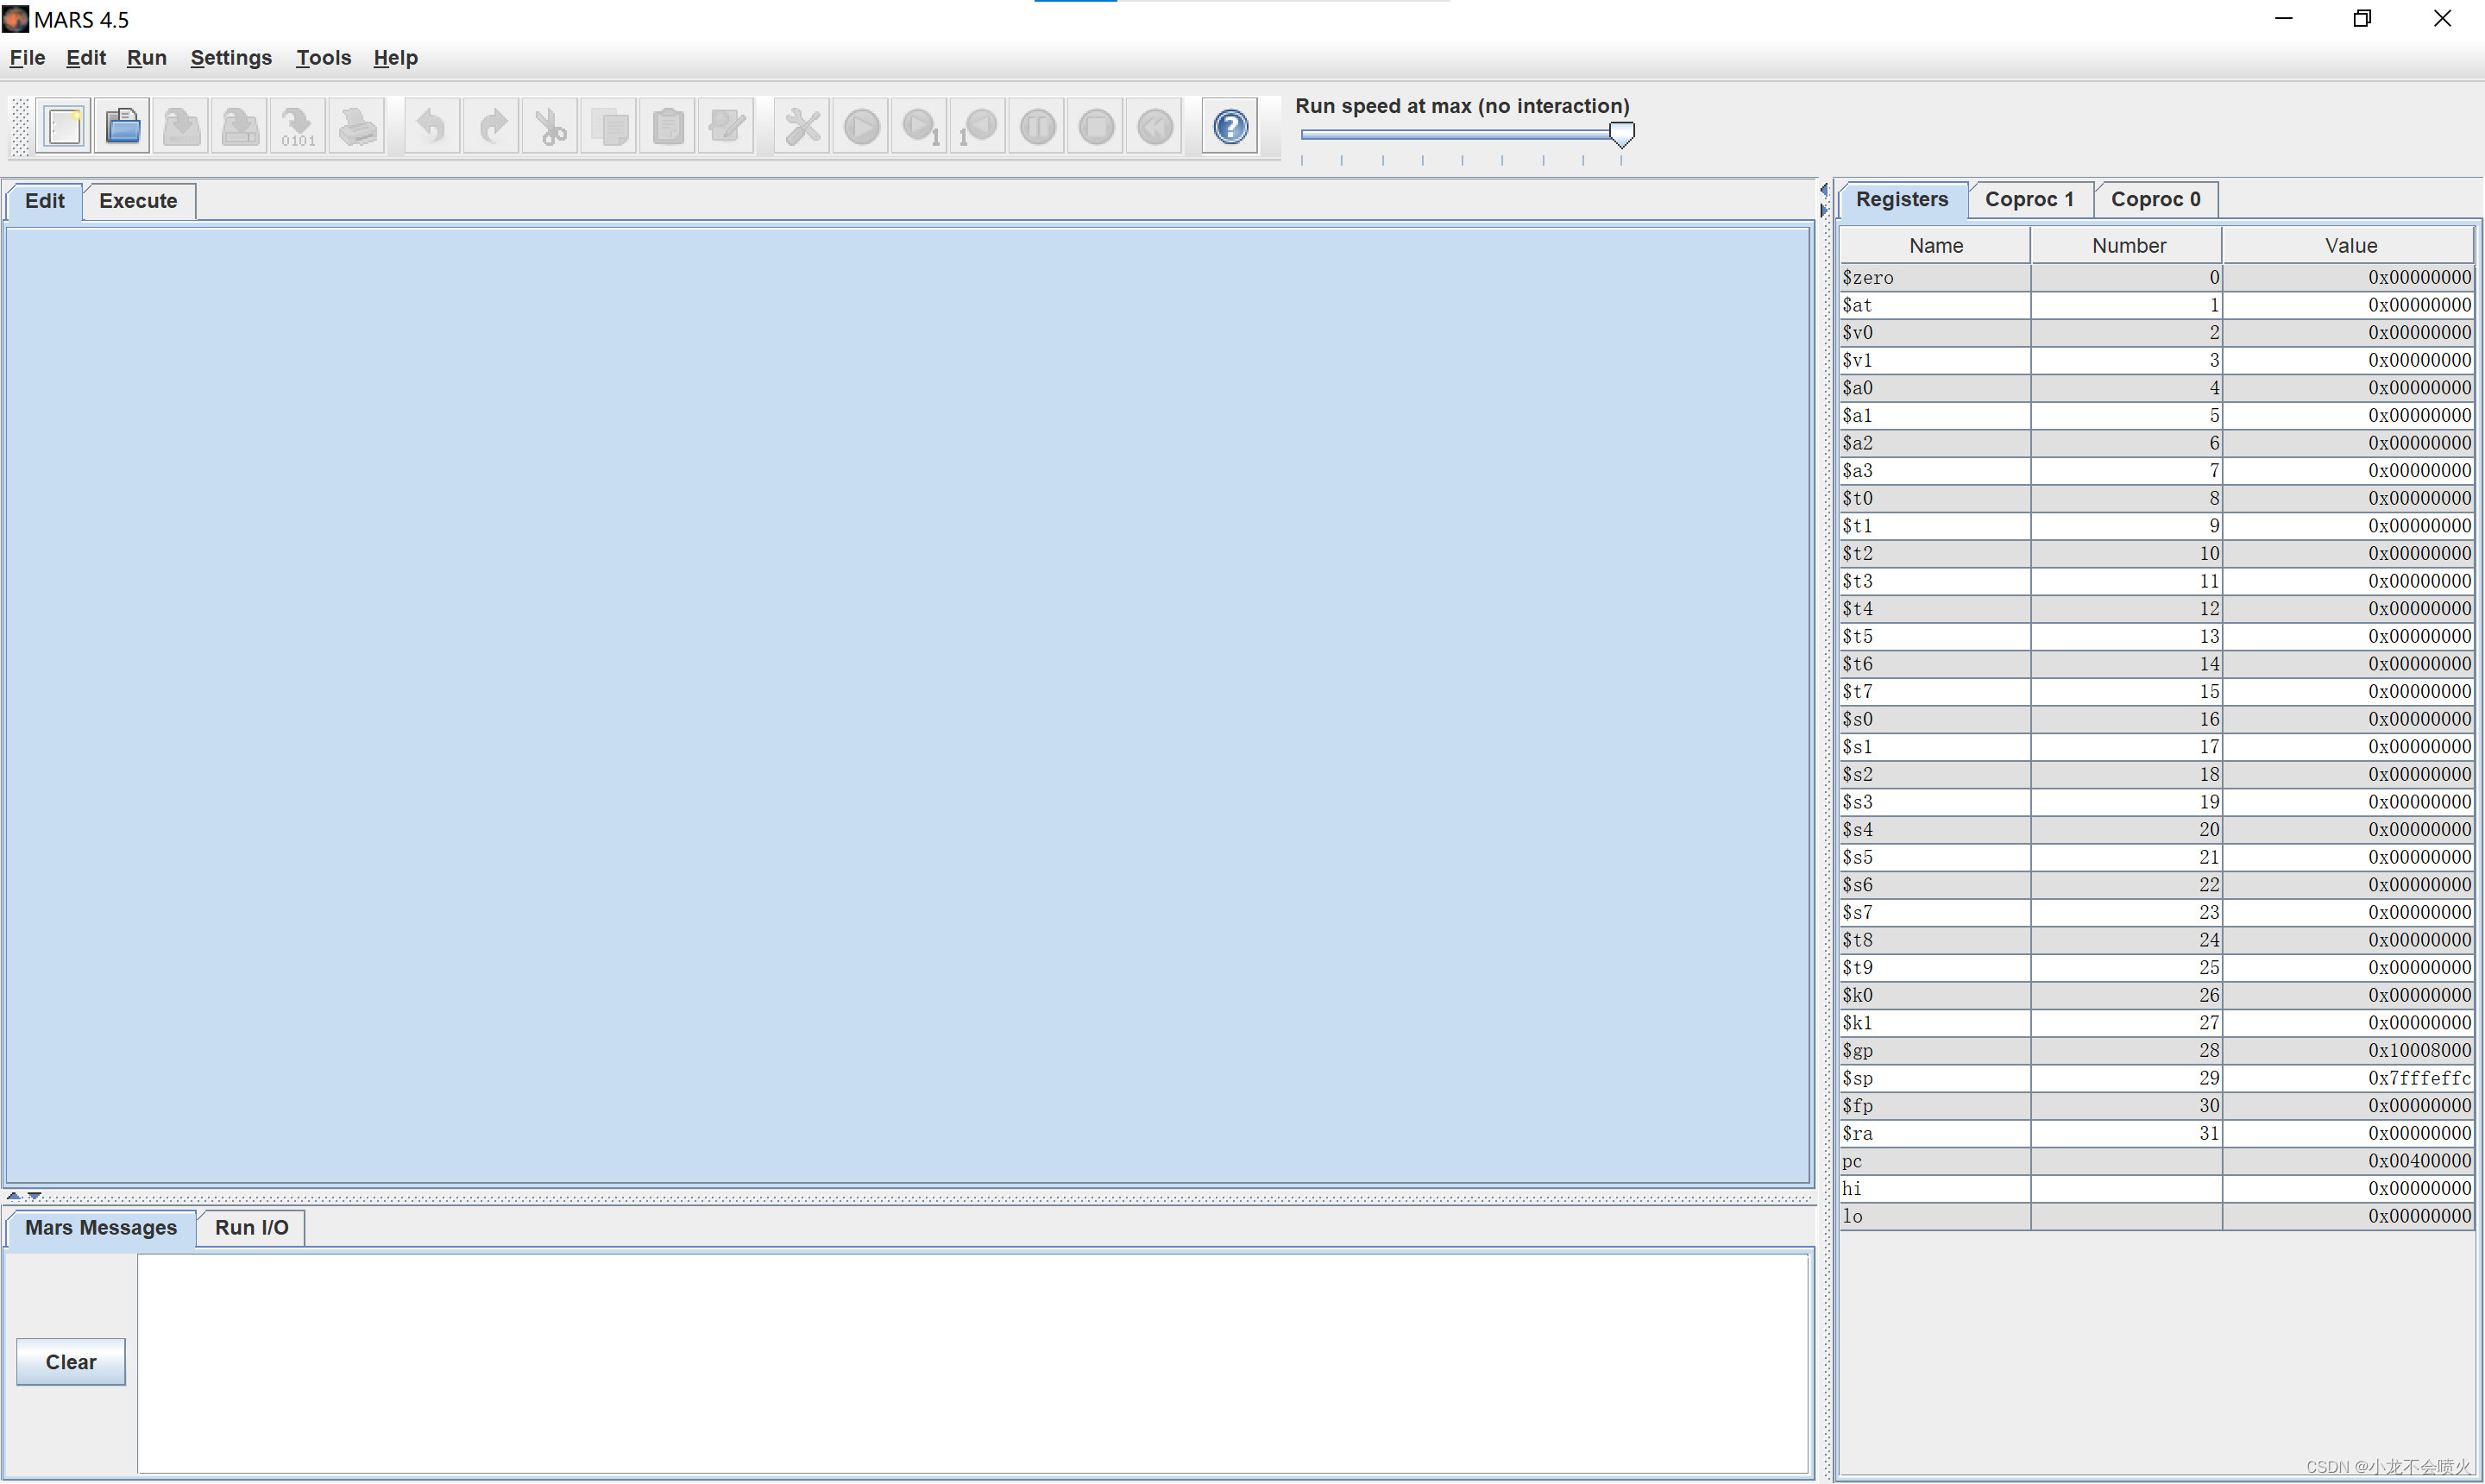
Task: Click the Help question mark icon
Action: point(1230,127)
